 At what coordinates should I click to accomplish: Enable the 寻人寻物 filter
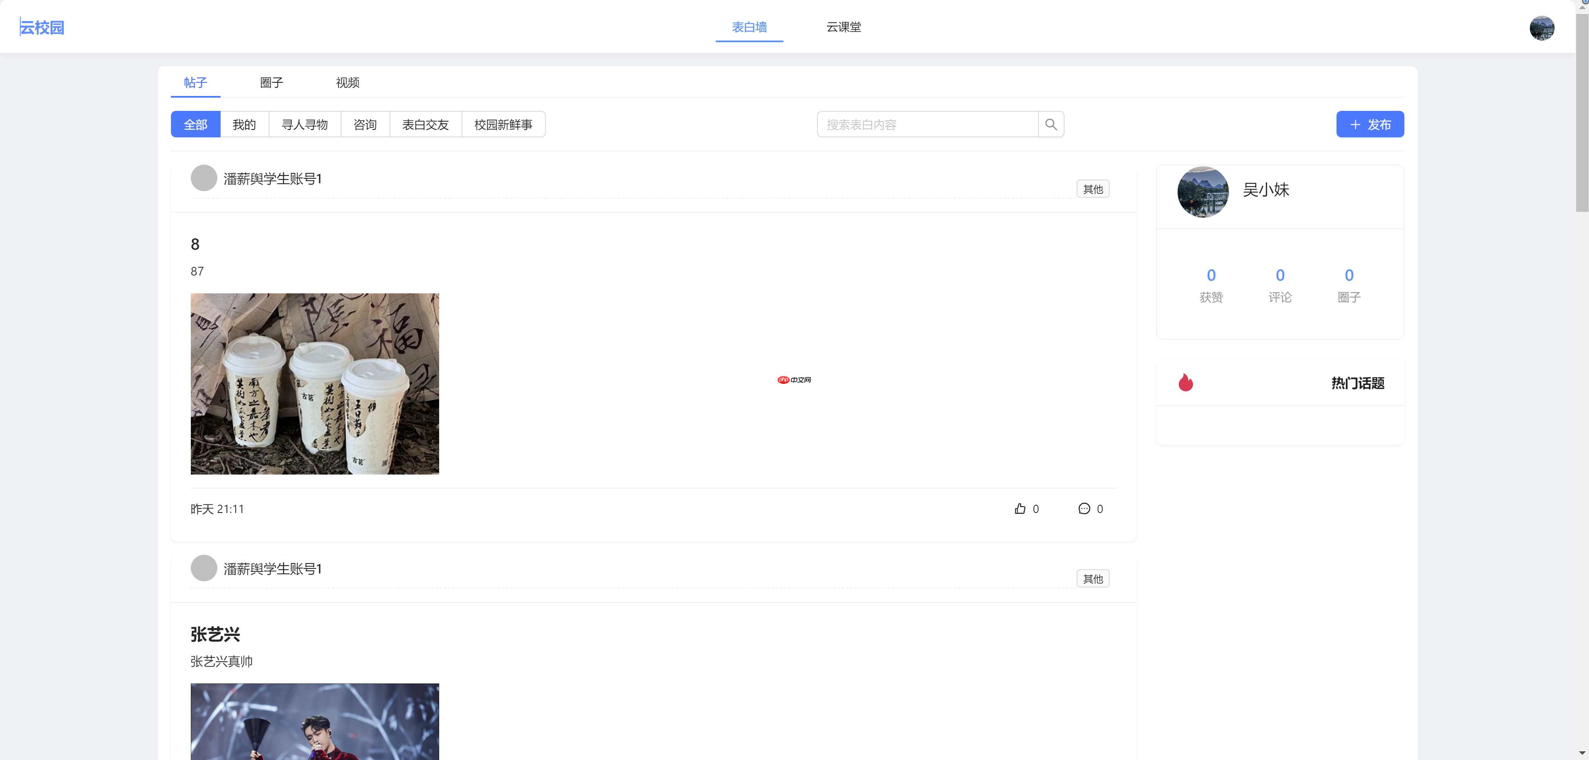[305, 124]
